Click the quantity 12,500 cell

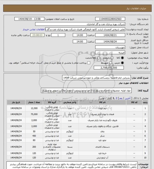(34, 108)
